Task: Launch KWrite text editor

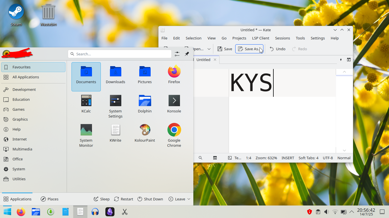Action: coord(115,135)
